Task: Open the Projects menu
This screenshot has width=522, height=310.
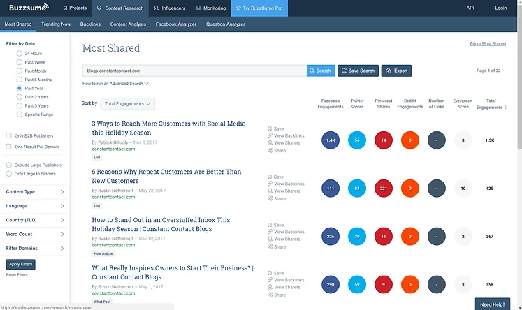Action: (75, 8)
